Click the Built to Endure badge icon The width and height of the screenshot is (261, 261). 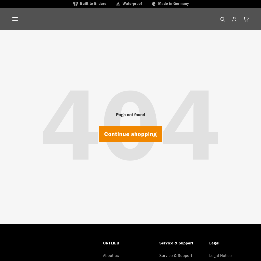(75, 4)
